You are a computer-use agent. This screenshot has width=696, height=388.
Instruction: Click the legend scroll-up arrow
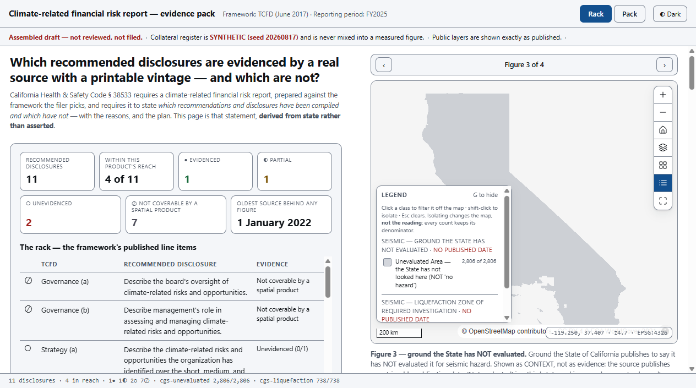(507, 191)
